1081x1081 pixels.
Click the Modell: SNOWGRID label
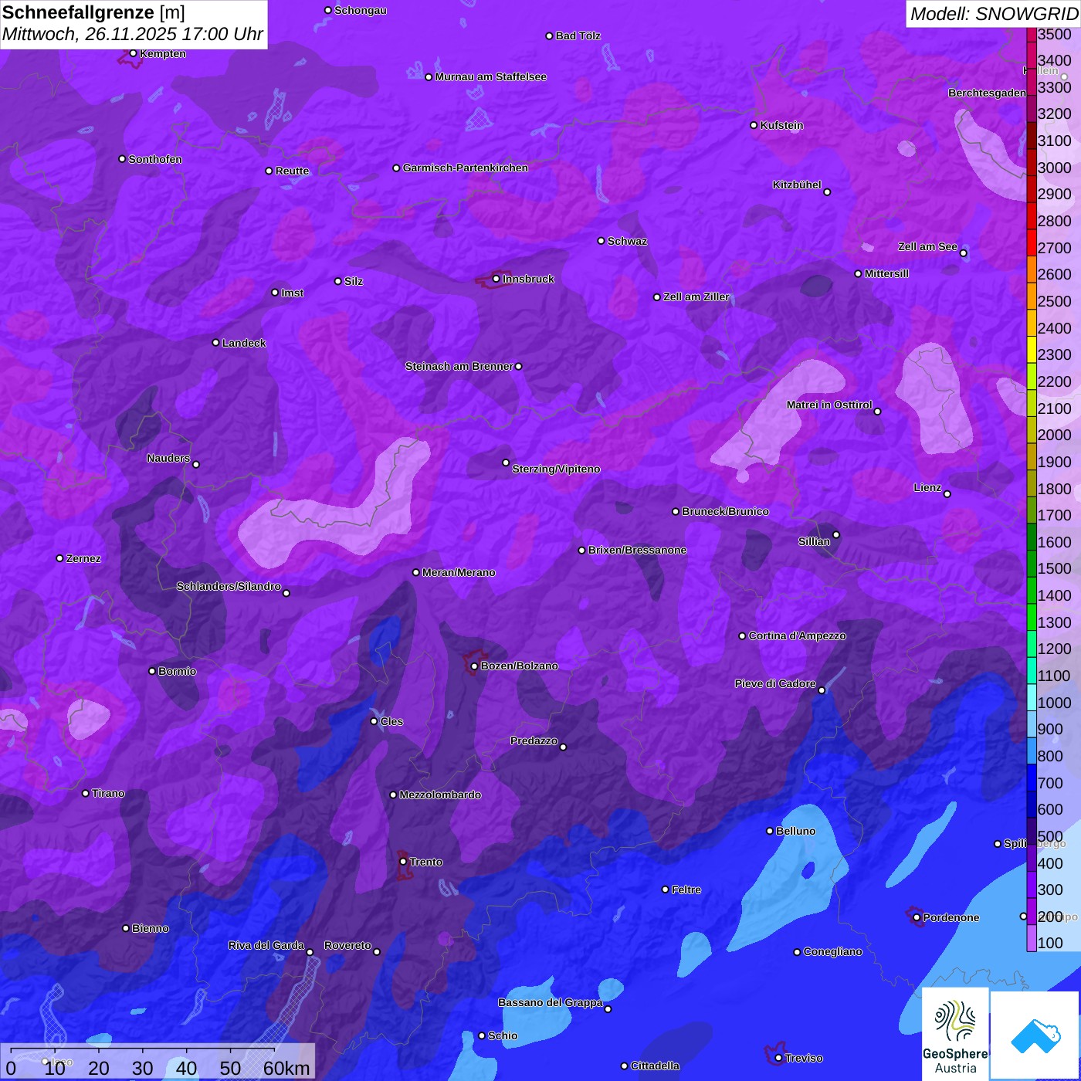pyautogui.click(x=994, y=13)
